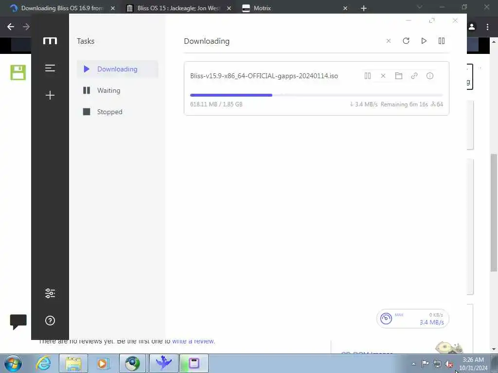Click the green floppy disk save icon

coord(18,72)
